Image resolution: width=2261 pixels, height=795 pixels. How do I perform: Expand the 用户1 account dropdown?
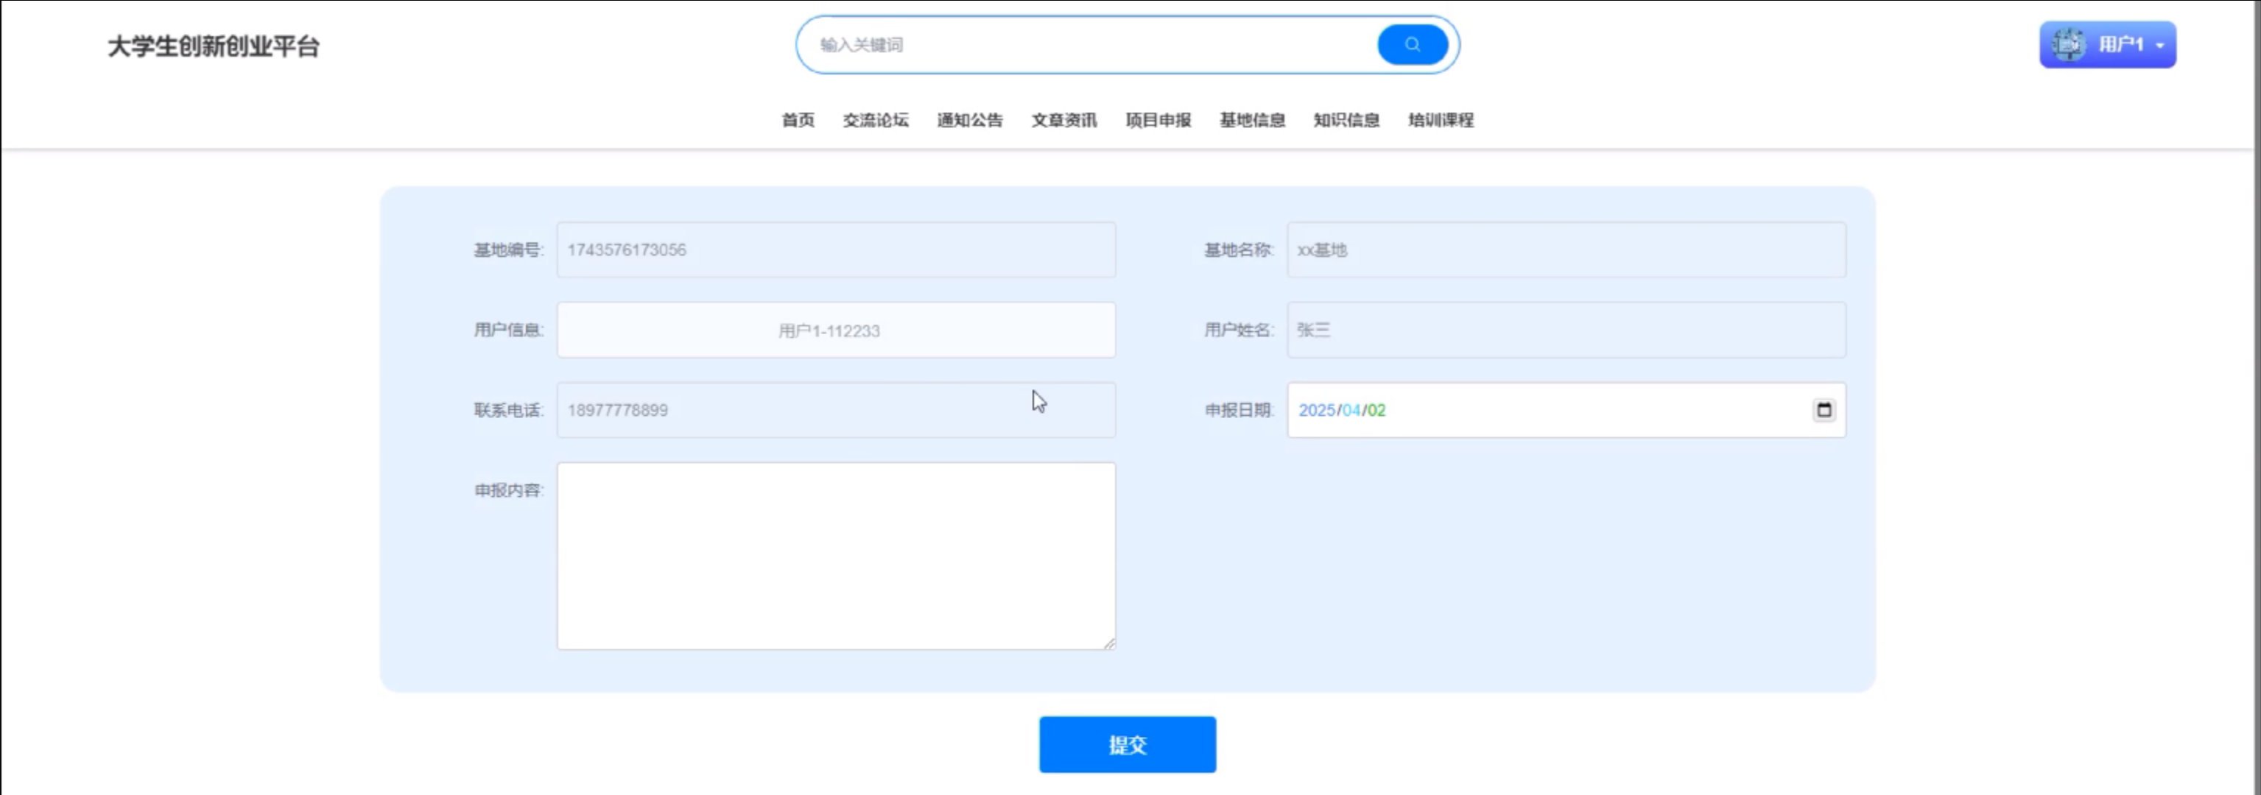2159,46
